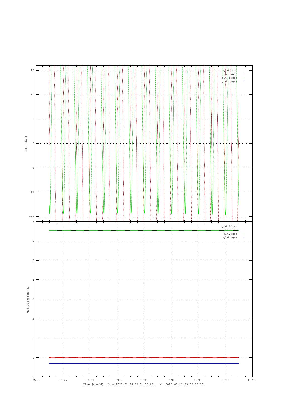
Task: Click the 15 tick label on upper plot
Action: pyautogui.click(x=32, y=70)
